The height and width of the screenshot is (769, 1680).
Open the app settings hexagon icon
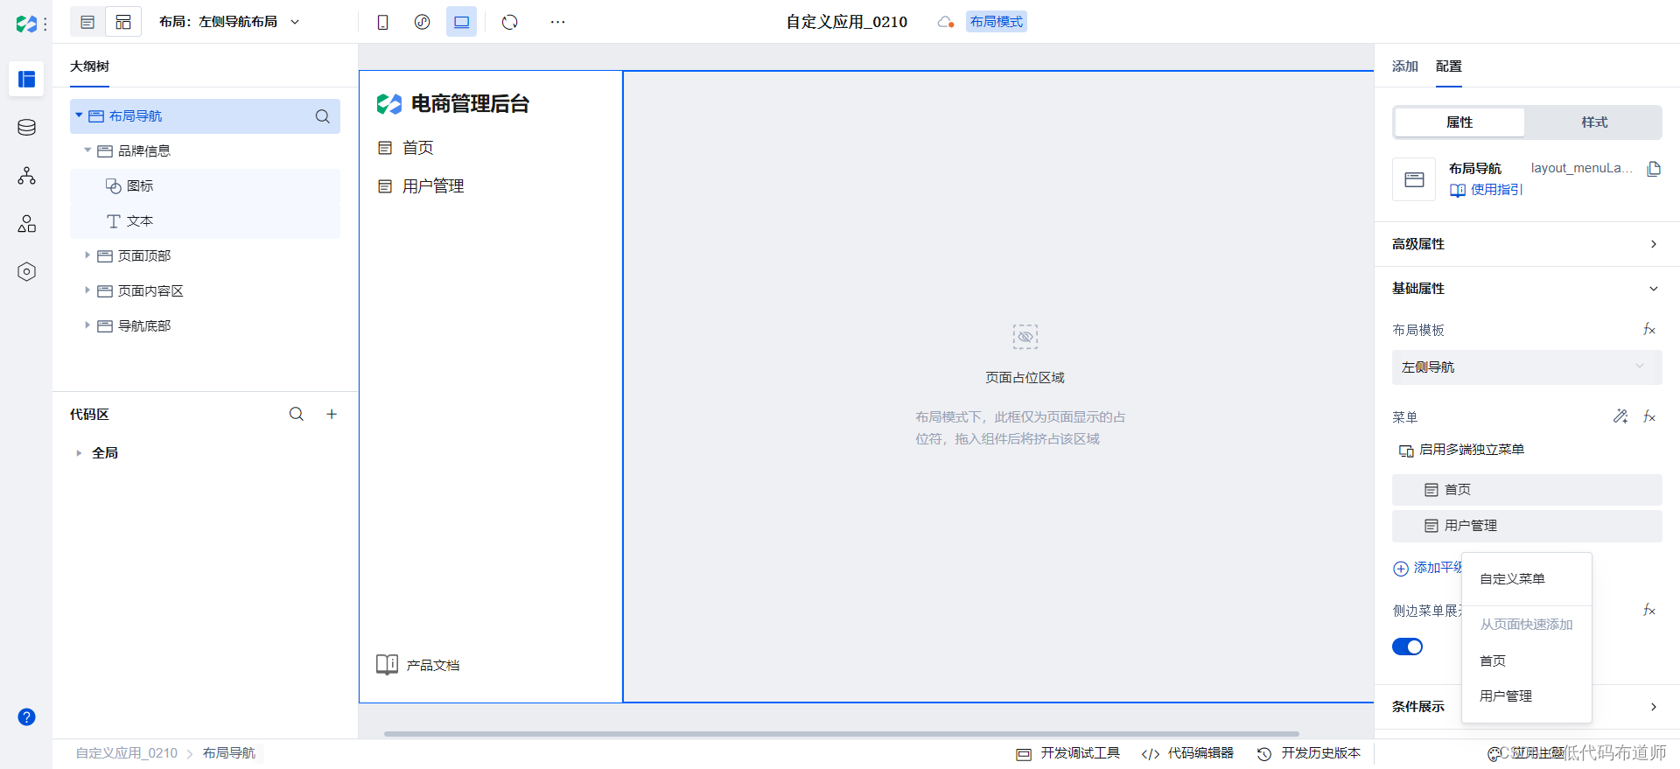(26, 272)
